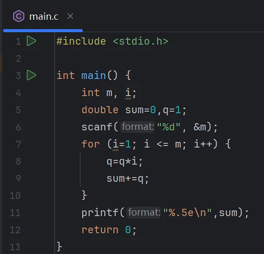Click sum=0 in the double declaration
The height and width of the screenshot is (254, 264).
pyautogui.click(x=141, y=110)
